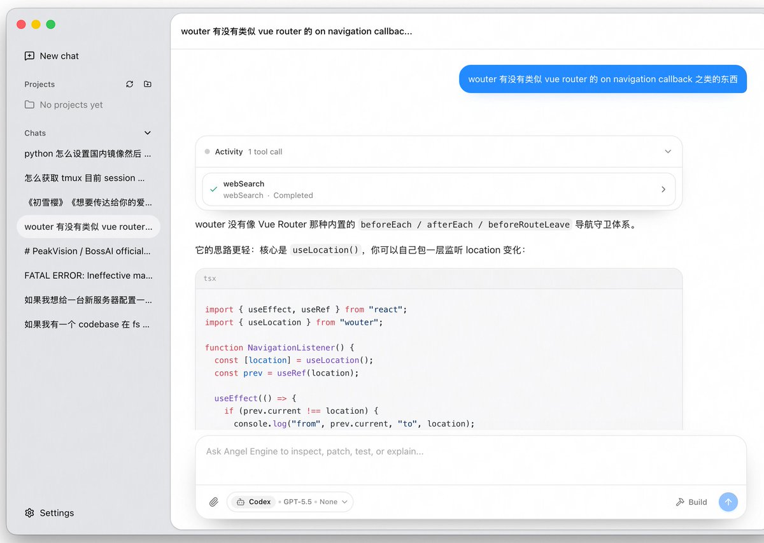764x543 pixels.
Task: Maximize the window with green button
Action: coord(51,24)
